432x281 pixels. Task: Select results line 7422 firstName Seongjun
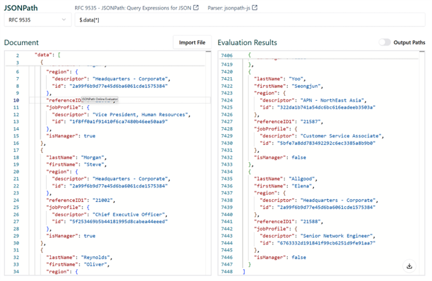(288, 86)
